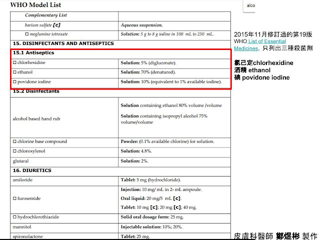Click '15.2 Disinfectants' subheading

(x=36, y=91)
